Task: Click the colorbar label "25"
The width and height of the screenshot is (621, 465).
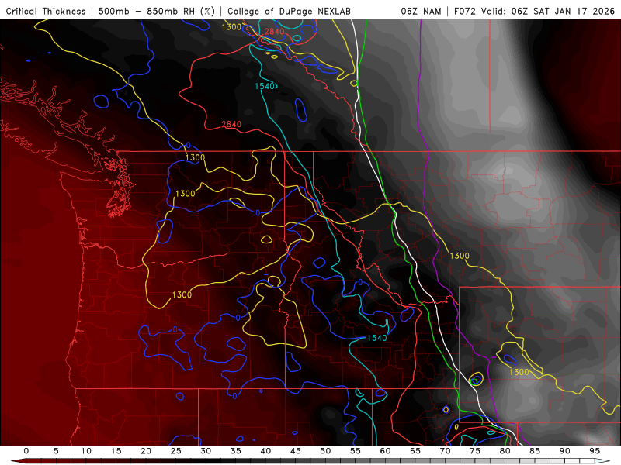Action: point(176,451)
